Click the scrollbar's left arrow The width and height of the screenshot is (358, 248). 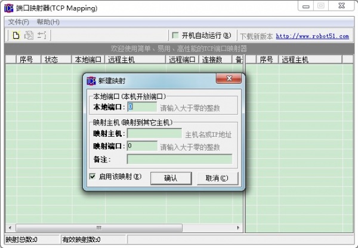(10, 228)
